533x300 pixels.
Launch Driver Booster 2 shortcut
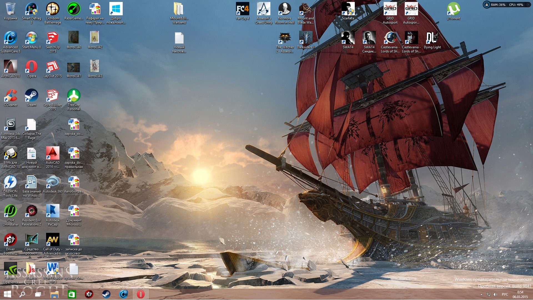coord(11,244)
